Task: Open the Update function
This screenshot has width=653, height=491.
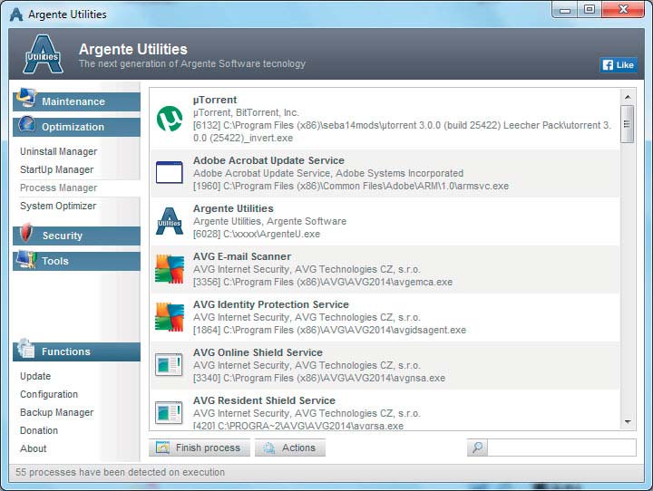Action: tap(35, 376)
